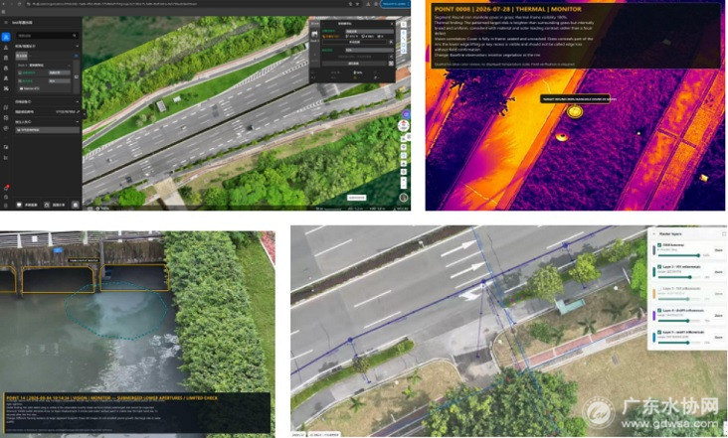
Task: Click the back arrow in Raster layers header
Action: tap(654, 234)
